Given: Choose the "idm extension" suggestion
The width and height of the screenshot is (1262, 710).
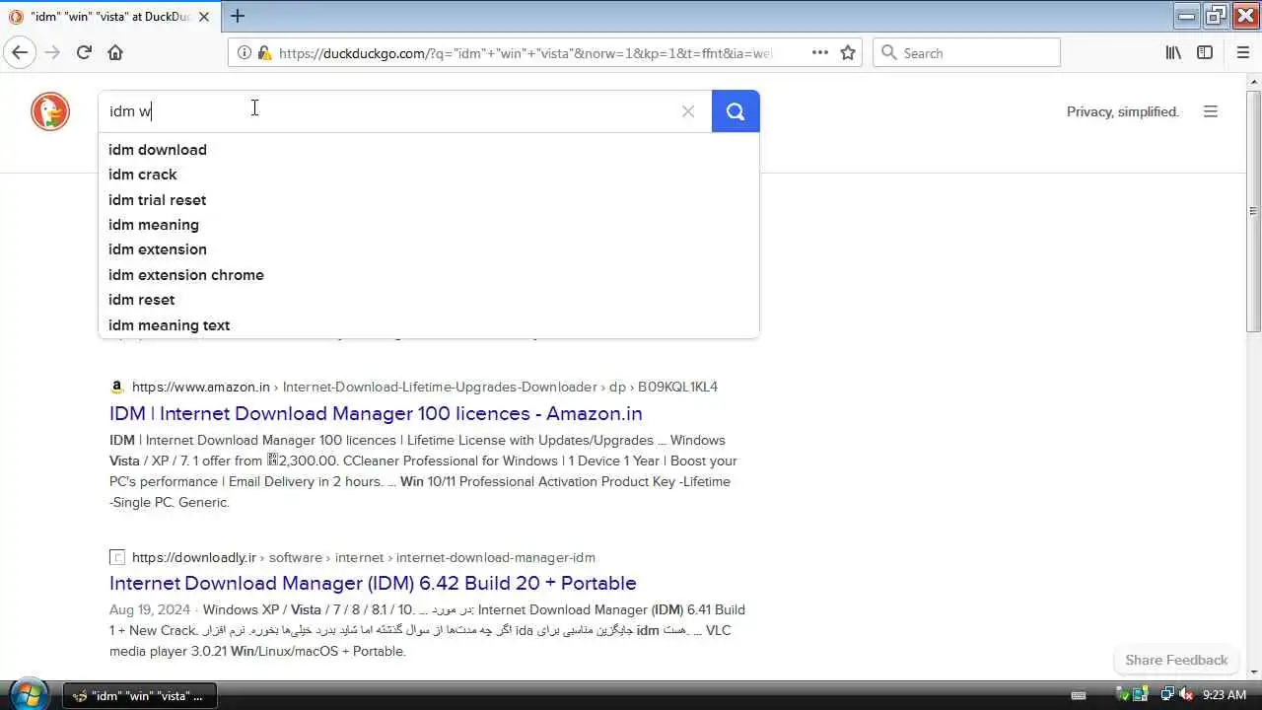Looking at the screenshot, I should point(429,249).
